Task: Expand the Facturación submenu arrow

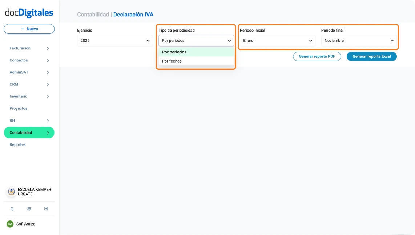Action: point(48,48)
